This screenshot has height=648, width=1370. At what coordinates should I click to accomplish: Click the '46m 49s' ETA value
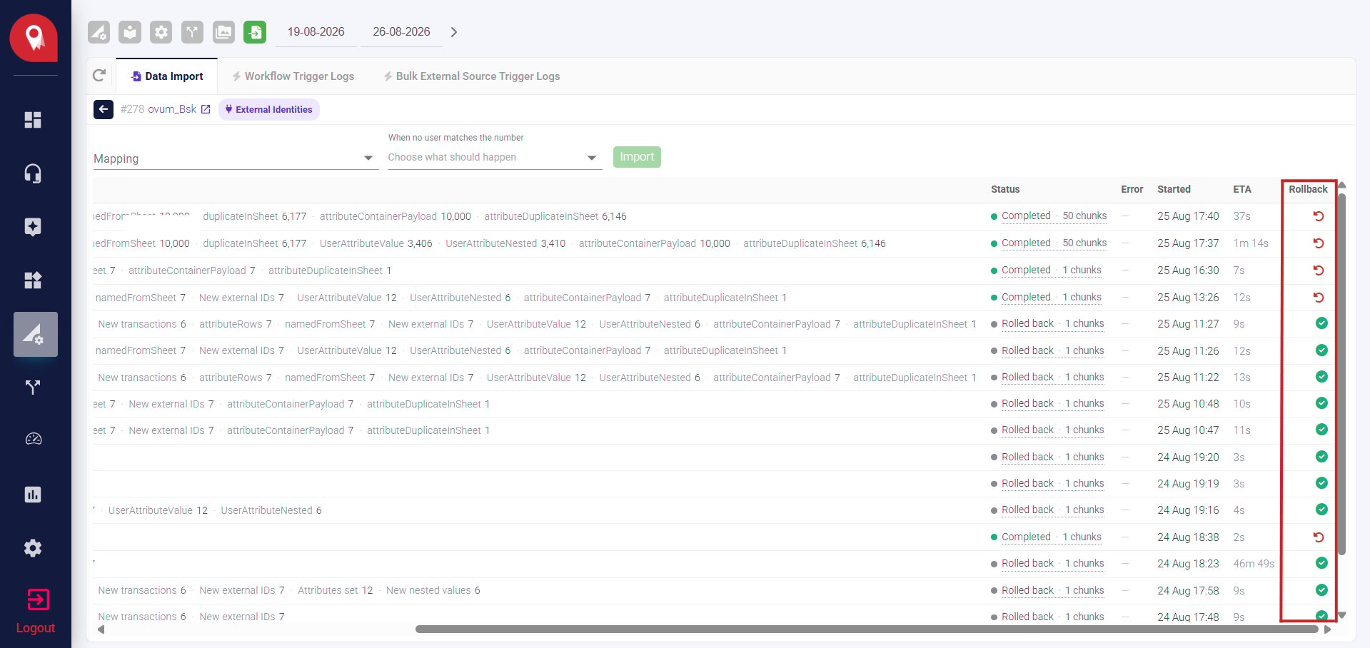click(x=1254, y=564)
